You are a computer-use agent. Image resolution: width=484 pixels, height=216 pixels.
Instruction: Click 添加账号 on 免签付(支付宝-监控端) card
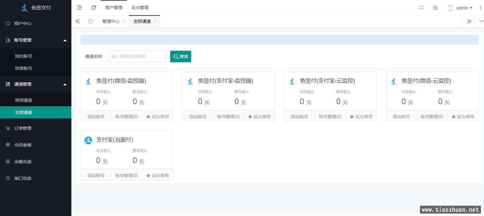pyautogui.click(x=198, y=117)
